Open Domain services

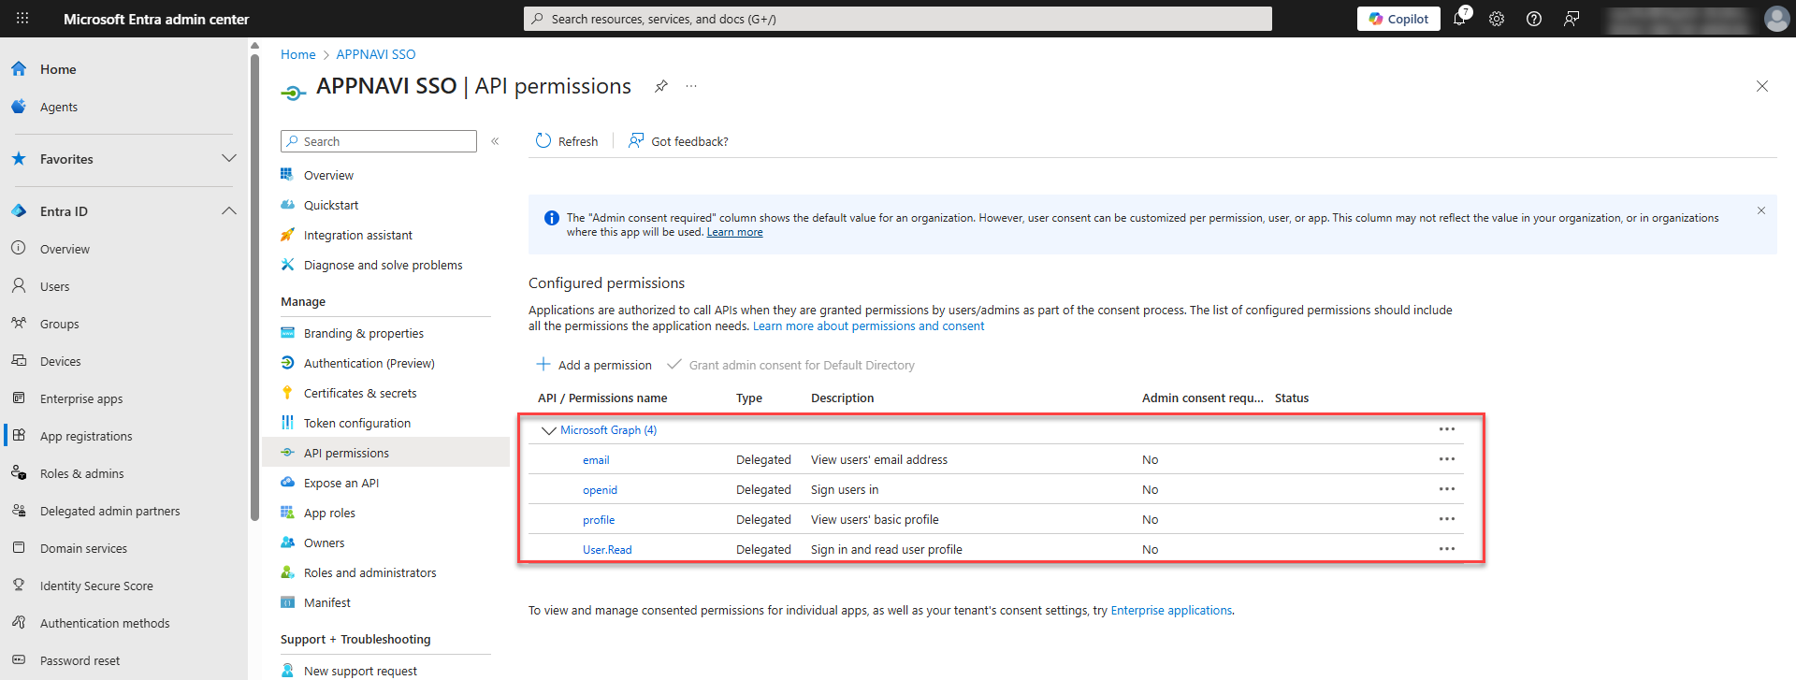point(83,549)
